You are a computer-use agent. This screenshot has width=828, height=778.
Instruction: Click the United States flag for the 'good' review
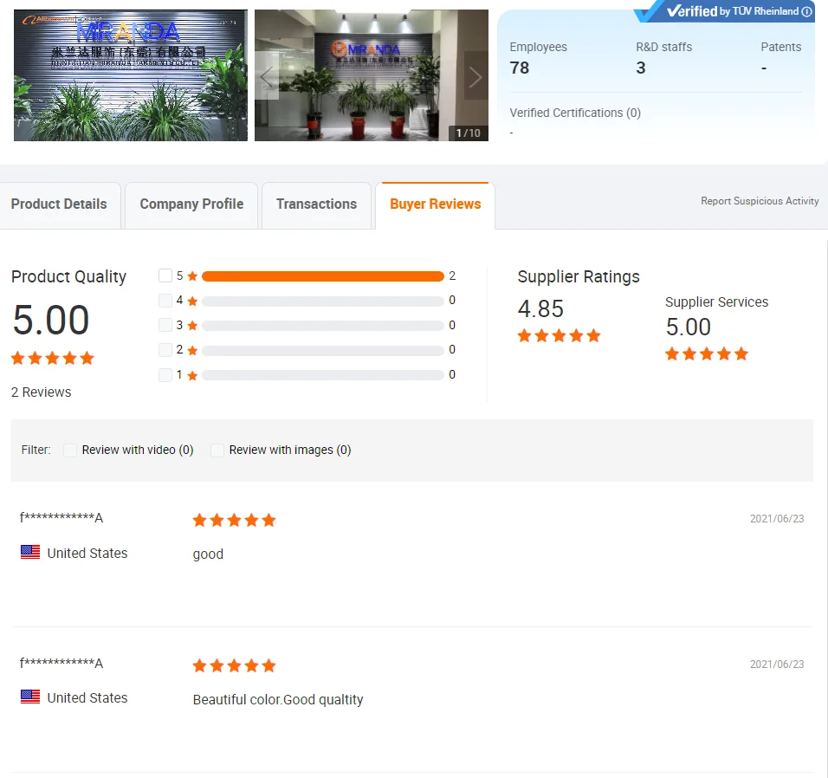30,552
